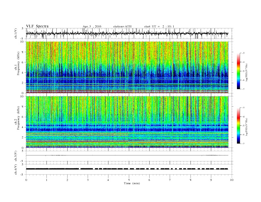The image size is (261, 202).
Task: Click the time axis tick label "2"
Action: (x=67, y=180)
